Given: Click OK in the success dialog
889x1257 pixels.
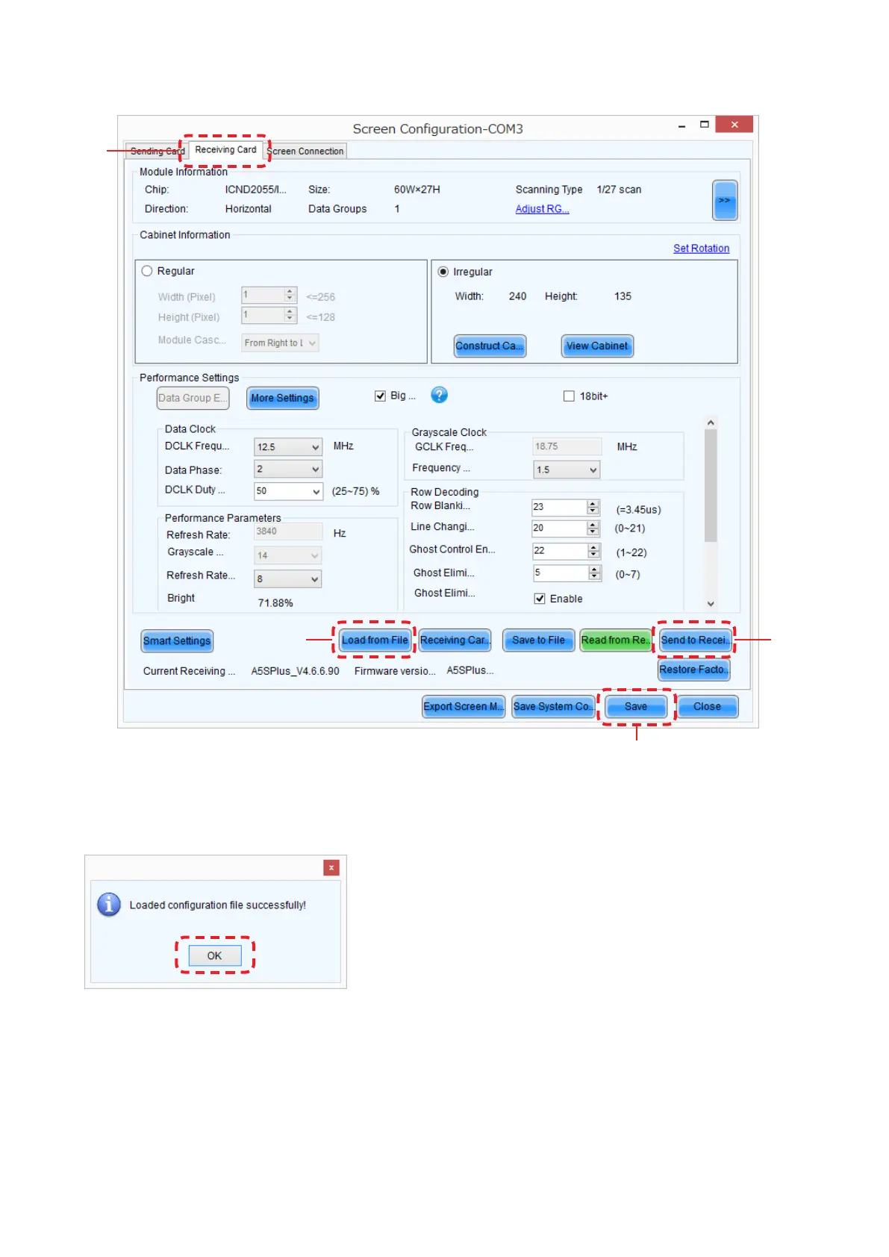Looking at the screenshot, I should coord(214,955).
